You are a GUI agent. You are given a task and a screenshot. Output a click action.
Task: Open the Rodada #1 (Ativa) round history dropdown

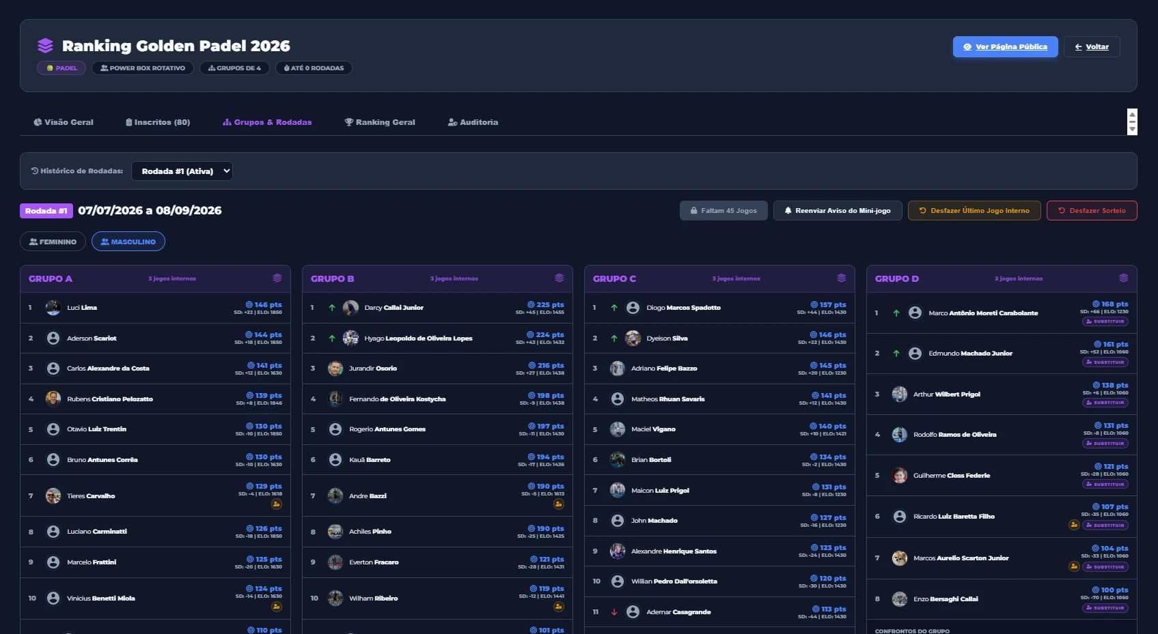(x=182, y=171)
